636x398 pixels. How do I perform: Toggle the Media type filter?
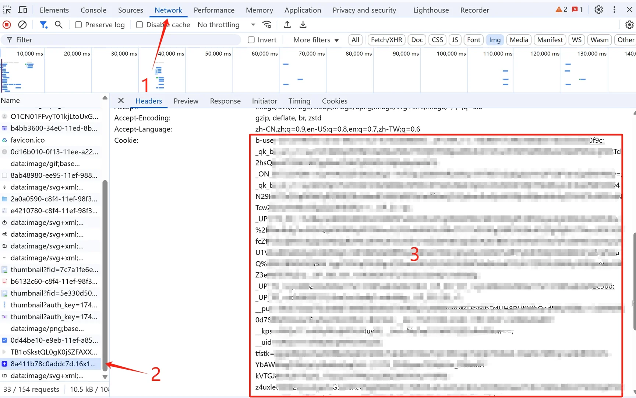519,40
